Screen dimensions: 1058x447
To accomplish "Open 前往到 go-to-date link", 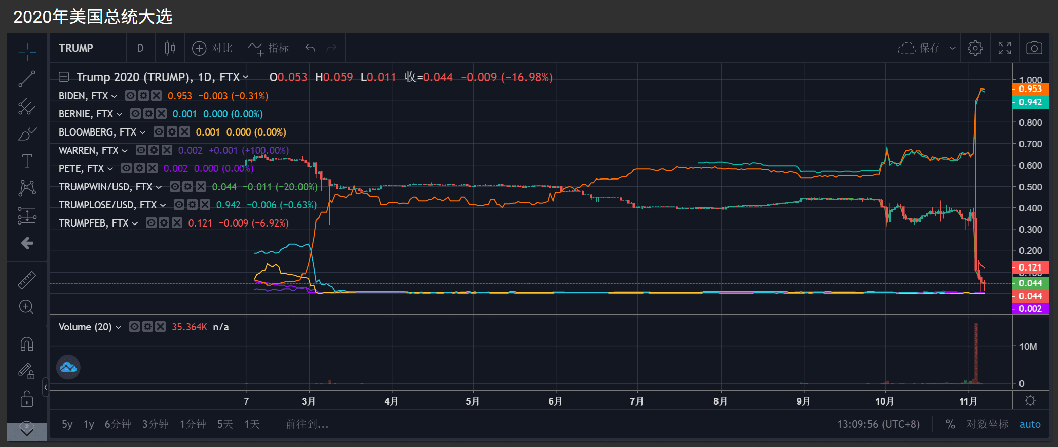I will tap(307, 424).
